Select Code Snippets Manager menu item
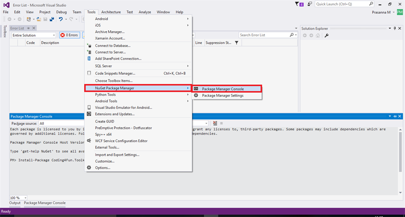Image resolution: width=405 pixels, height=217 pixels. point(138,73)
